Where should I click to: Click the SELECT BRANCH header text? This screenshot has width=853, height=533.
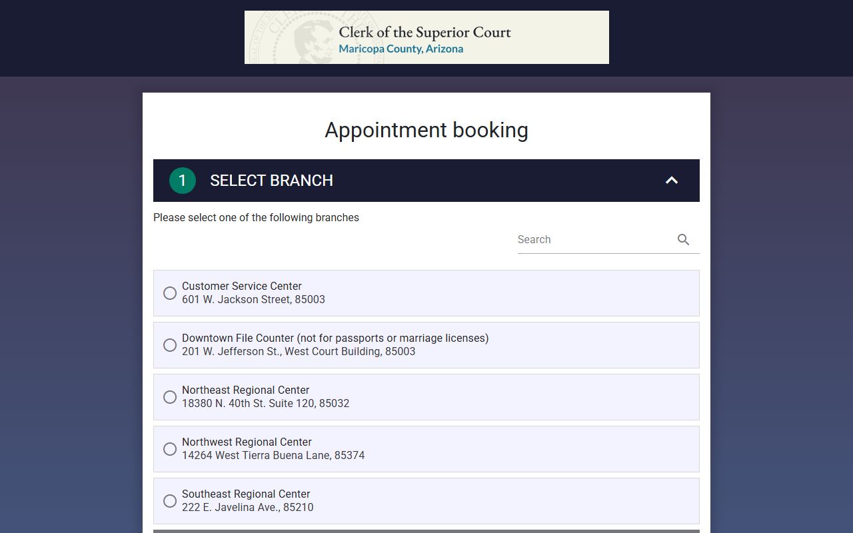pyautogui.click(x=272, y=181)
